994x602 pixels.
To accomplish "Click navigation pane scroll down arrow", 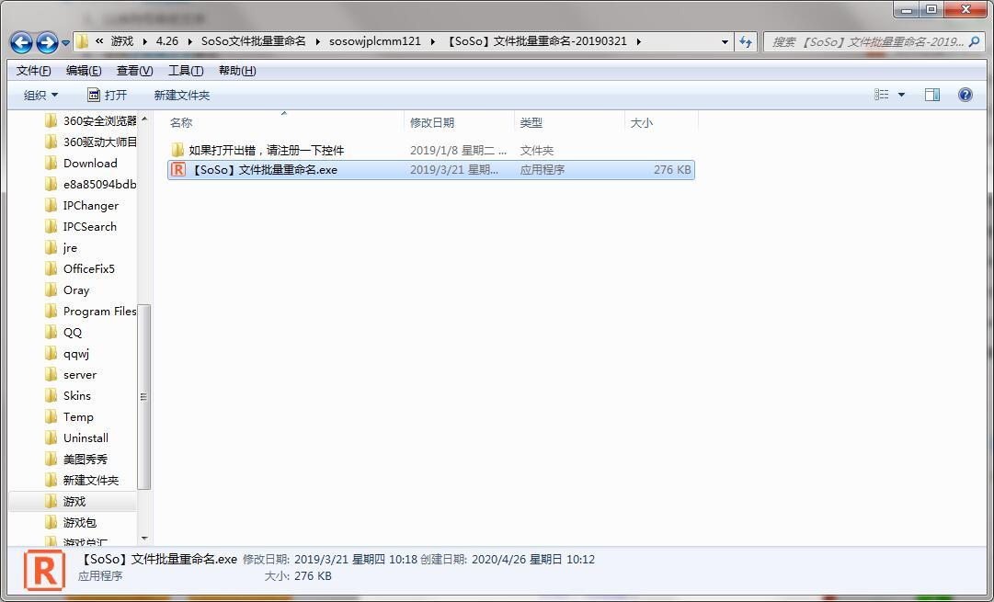I will [143, 539].
